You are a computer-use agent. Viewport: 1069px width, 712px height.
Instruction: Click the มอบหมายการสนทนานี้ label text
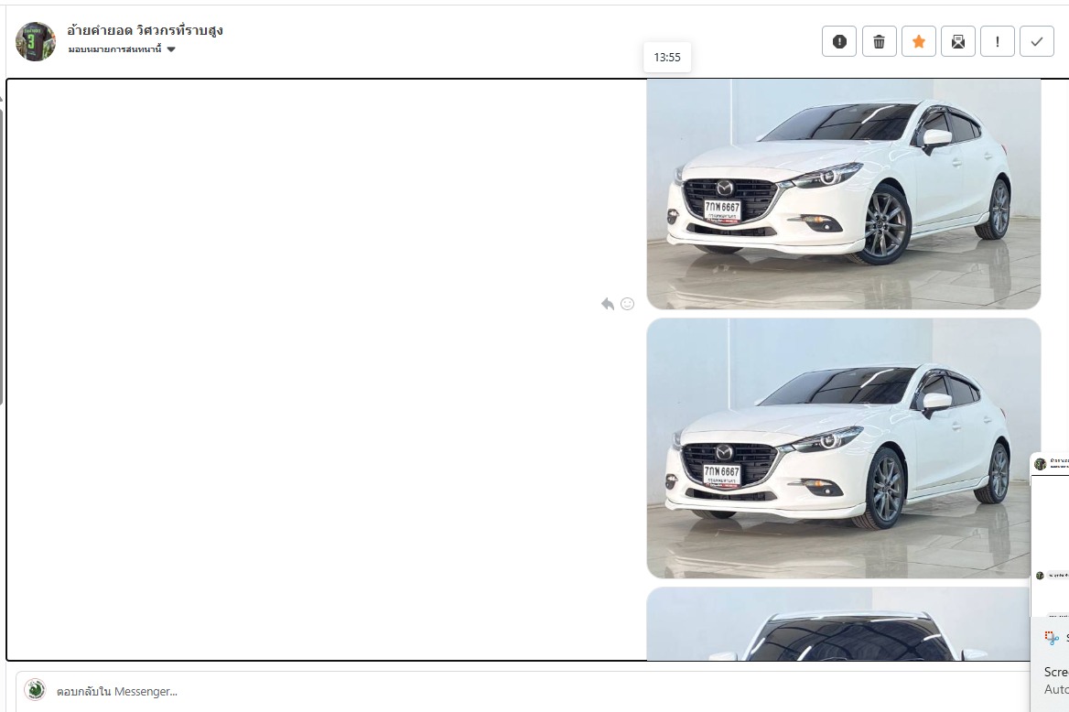(114, 49)
